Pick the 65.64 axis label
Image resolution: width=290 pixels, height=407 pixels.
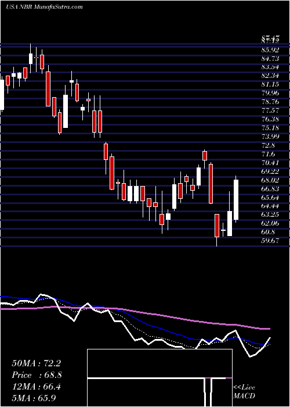[270, 197]
